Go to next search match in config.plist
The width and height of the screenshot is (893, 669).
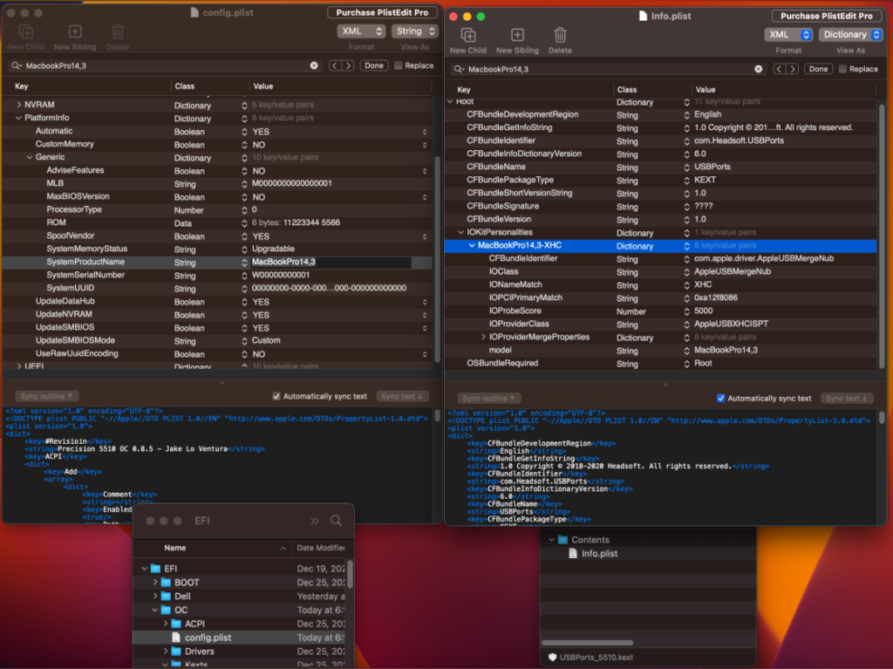348,65
